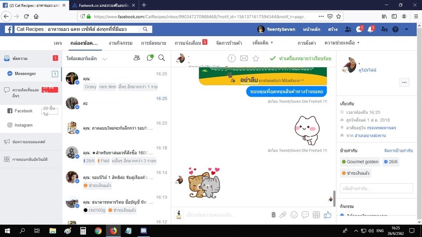The image size is (422, 237).
Task: Open Facebook help question mark icon
Action: [395, 29]
